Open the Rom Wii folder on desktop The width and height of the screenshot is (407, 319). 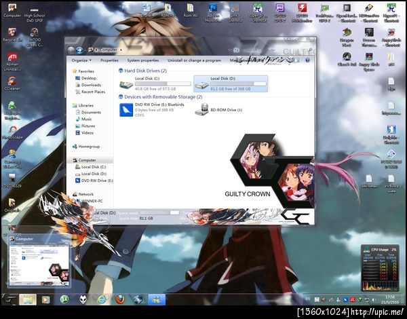tap(191, 10)
